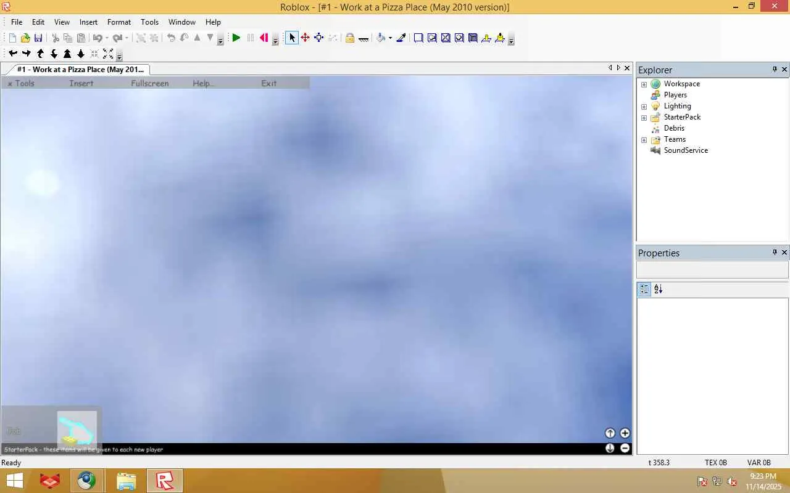
Task: Select Players in the Explorer tree
Action: click(x=675, y=95)
